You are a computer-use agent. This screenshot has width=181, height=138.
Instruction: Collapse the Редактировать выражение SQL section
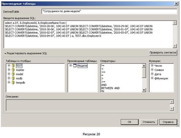5,53
